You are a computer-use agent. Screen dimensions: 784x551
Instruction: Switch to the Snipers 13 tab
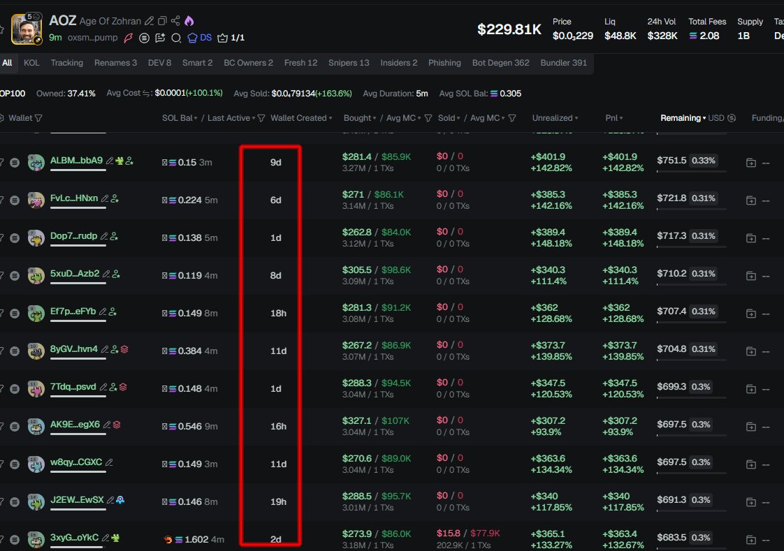349,63
